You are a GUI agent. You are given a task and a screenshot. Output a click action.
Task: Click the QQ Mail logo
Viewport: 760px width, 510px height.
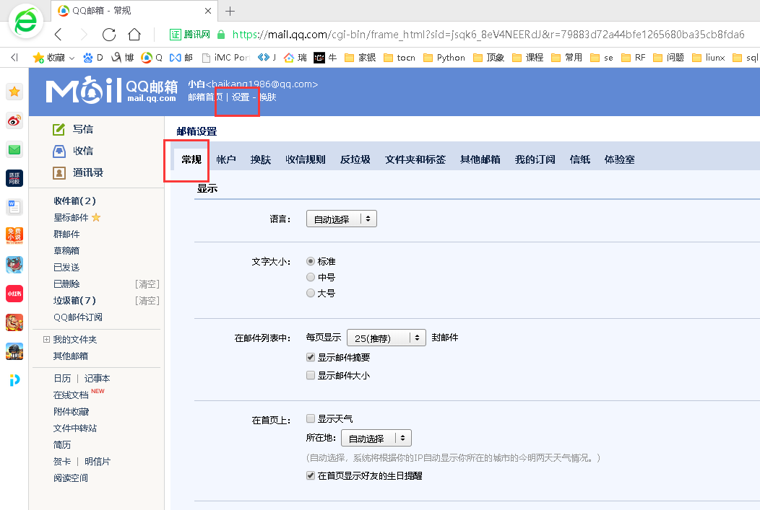click(x=111, y=90)
